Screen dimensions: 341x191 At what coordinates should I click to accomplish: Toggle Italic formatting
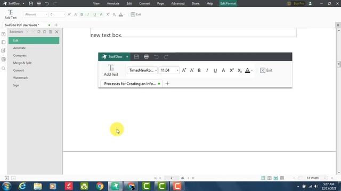[x=88, y=14]
